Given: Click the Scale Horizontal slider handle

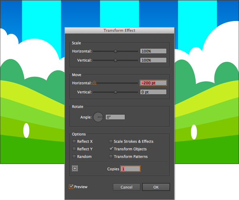Looking at the screenshot, I should (115, 51).
